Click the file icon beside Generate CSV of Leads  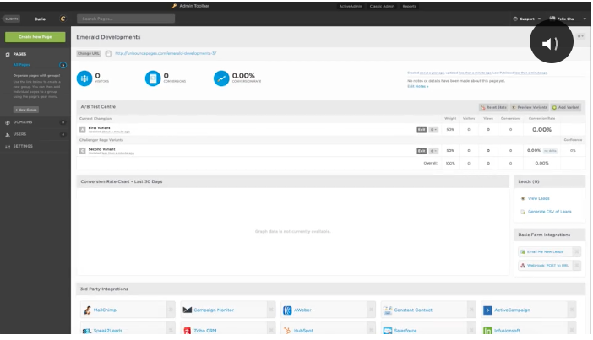(523, 212)
